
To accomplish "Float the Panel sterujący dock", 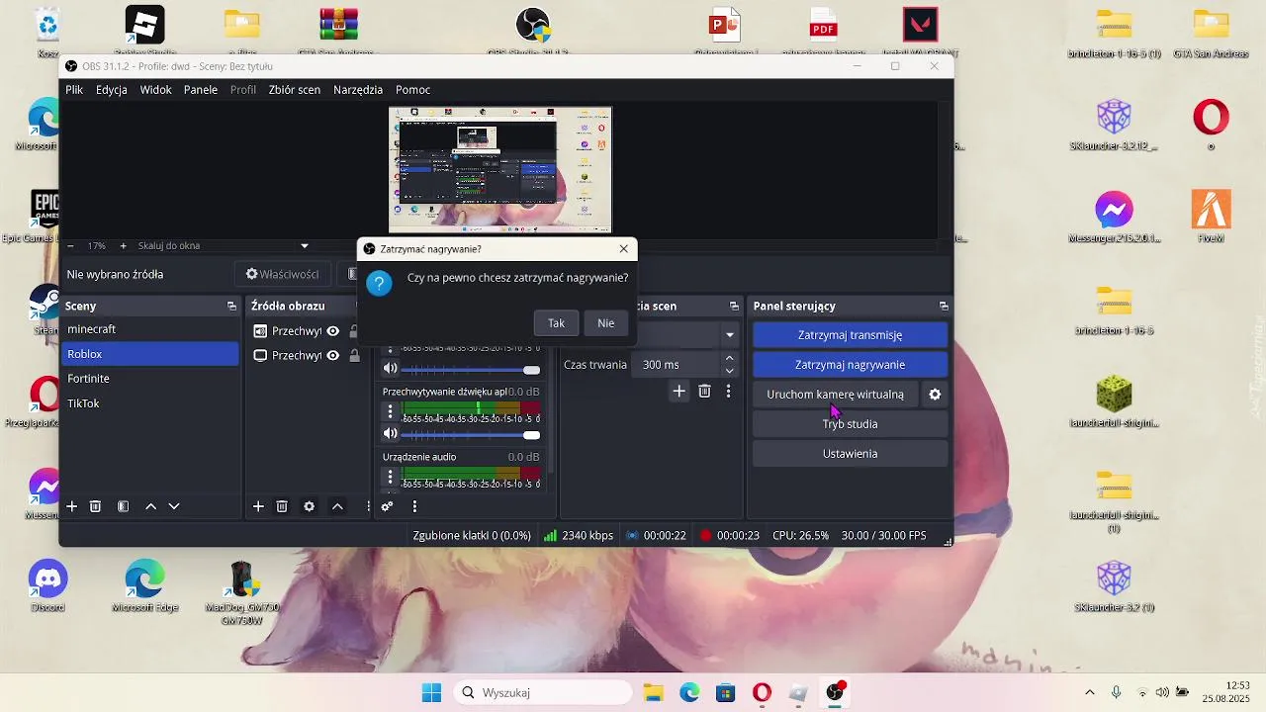I will point(944,307).
